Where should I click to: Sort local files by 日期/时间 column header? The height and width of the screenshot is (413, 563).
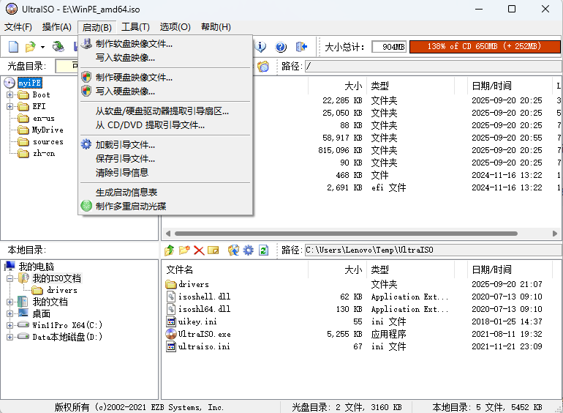[509, 269]
